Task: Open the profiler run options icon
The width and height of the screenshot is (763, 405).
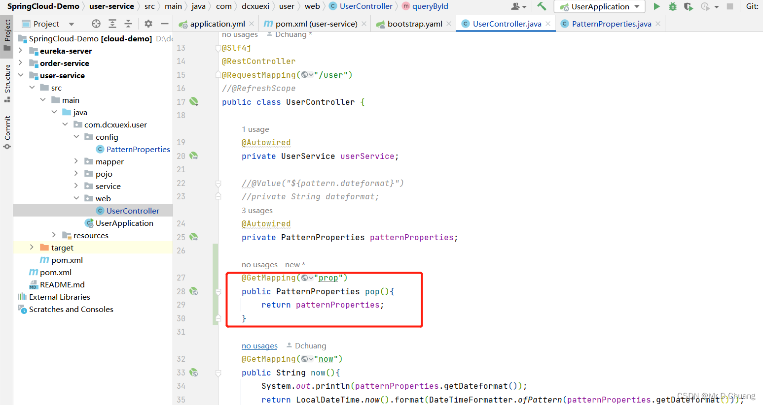Action: point(706,6)
